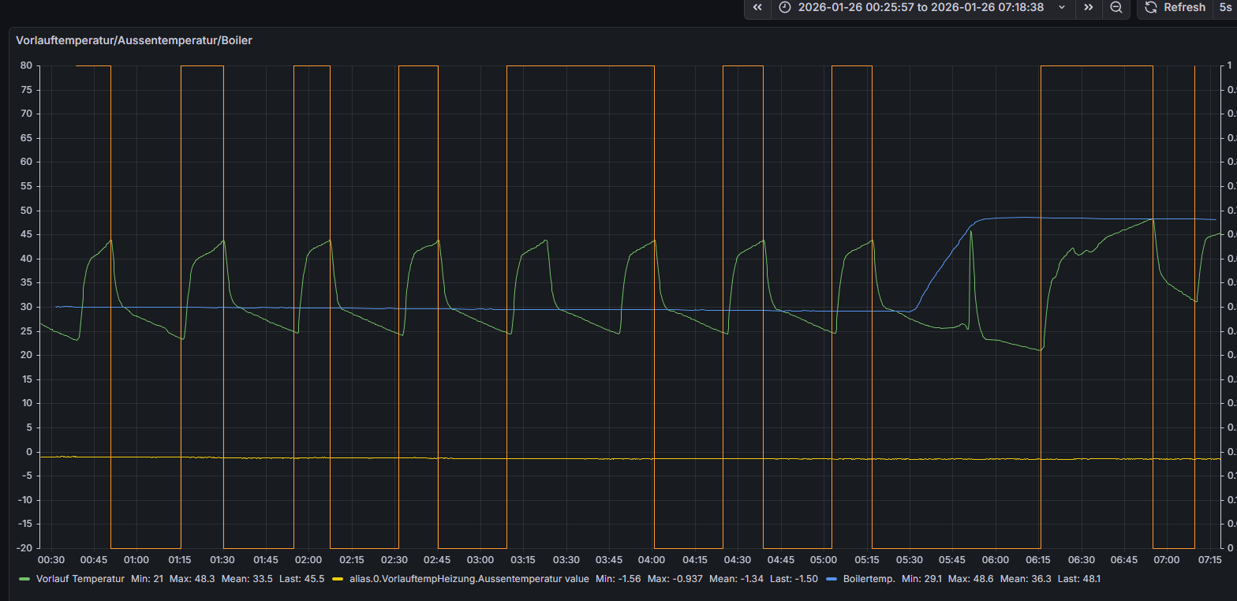1237x601 pixels.
Task: Select the "Min: 29.1" legend value
Action: (x=922, y=578)
